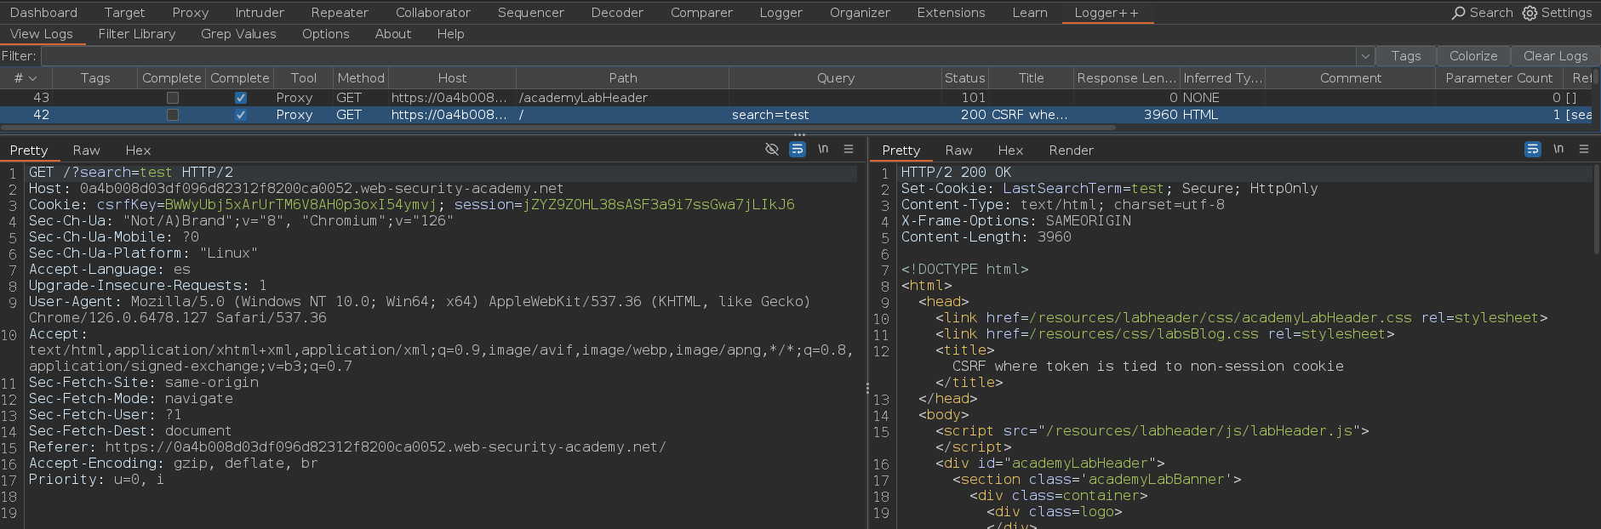
Task: Select the request Pretty view tab
Action: coord(29,151)
